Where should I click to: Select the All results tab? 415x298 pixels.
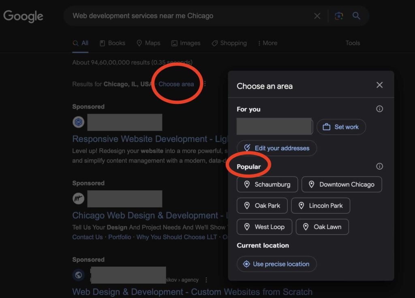click(x=81, y=43)
